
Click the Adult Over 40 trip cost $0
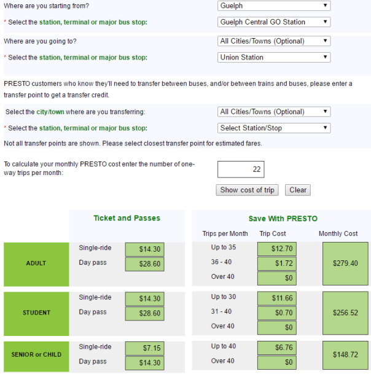[x=277, y=278]
